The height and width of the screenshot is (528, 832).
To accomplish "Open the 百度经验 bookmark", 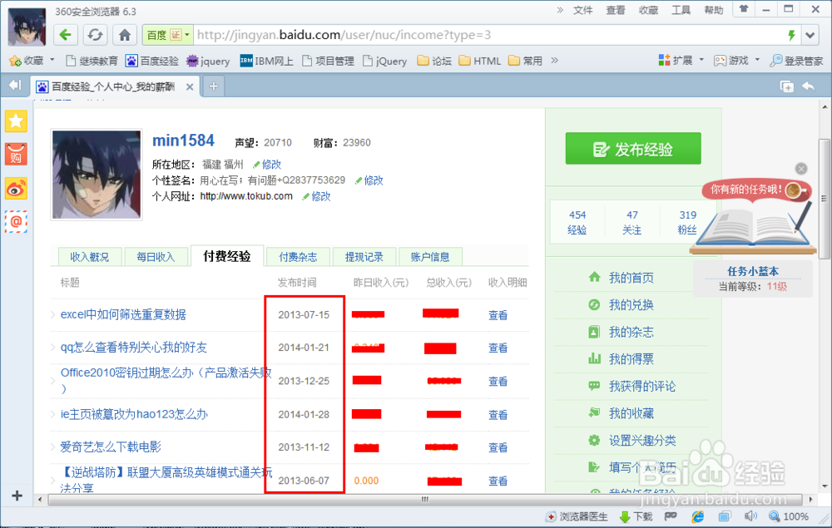I will coord(152,61).
